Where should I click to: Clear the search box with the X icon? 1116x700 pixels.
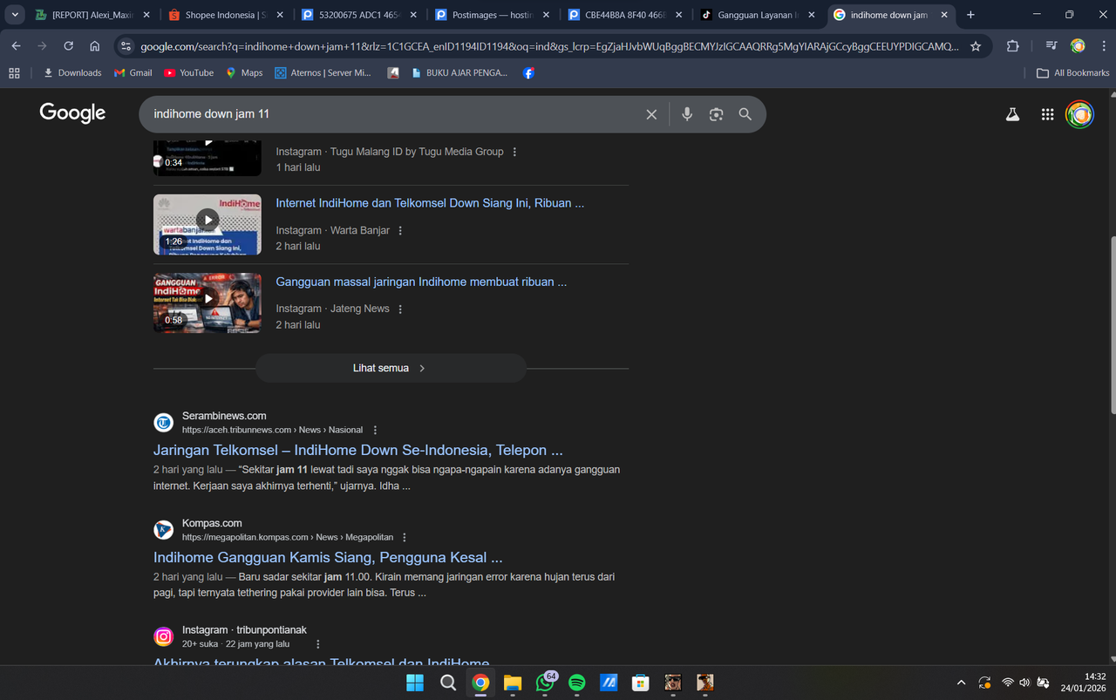(651, 114)
